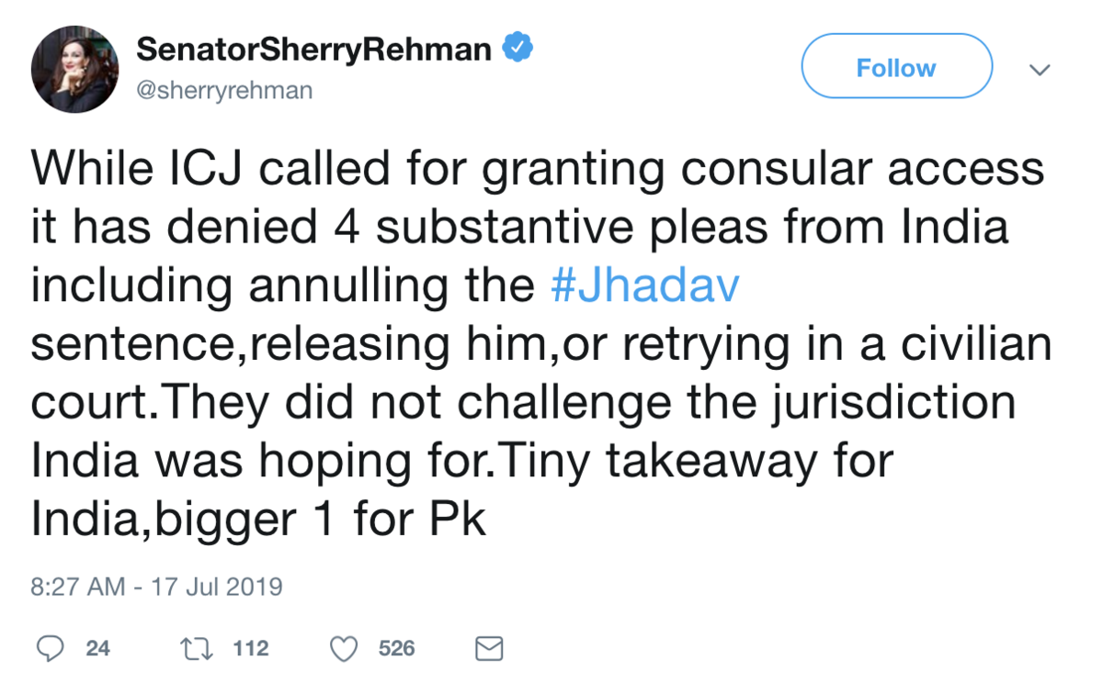The image size is (1103, 694).
Task: Like the tweet with the heart icon
Action: 344,649
